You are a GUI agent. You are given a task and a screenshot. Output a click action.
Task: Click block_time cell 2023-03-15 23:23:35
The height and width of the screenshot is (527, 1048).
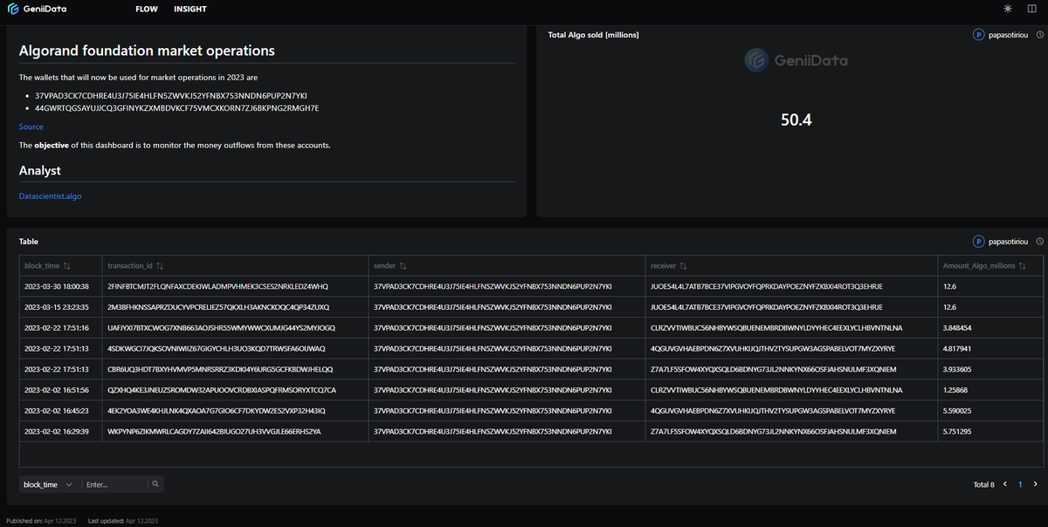pyautogui.click(x=57, y=307)
